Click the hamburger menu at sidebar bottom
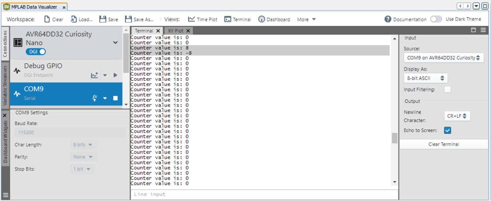The image size is (491, 201). (5, 195)
